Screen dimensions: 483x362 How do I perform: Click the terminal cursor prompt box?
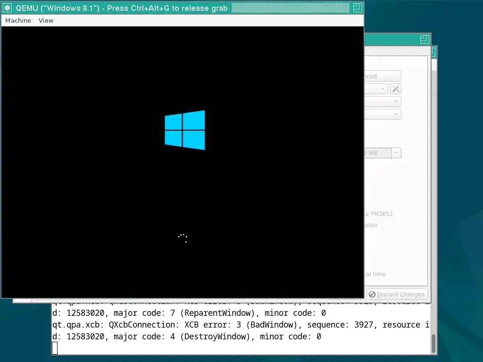click(55, 348)
